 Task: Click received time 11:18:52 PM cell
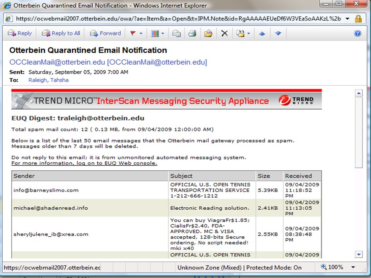[302, 190]
